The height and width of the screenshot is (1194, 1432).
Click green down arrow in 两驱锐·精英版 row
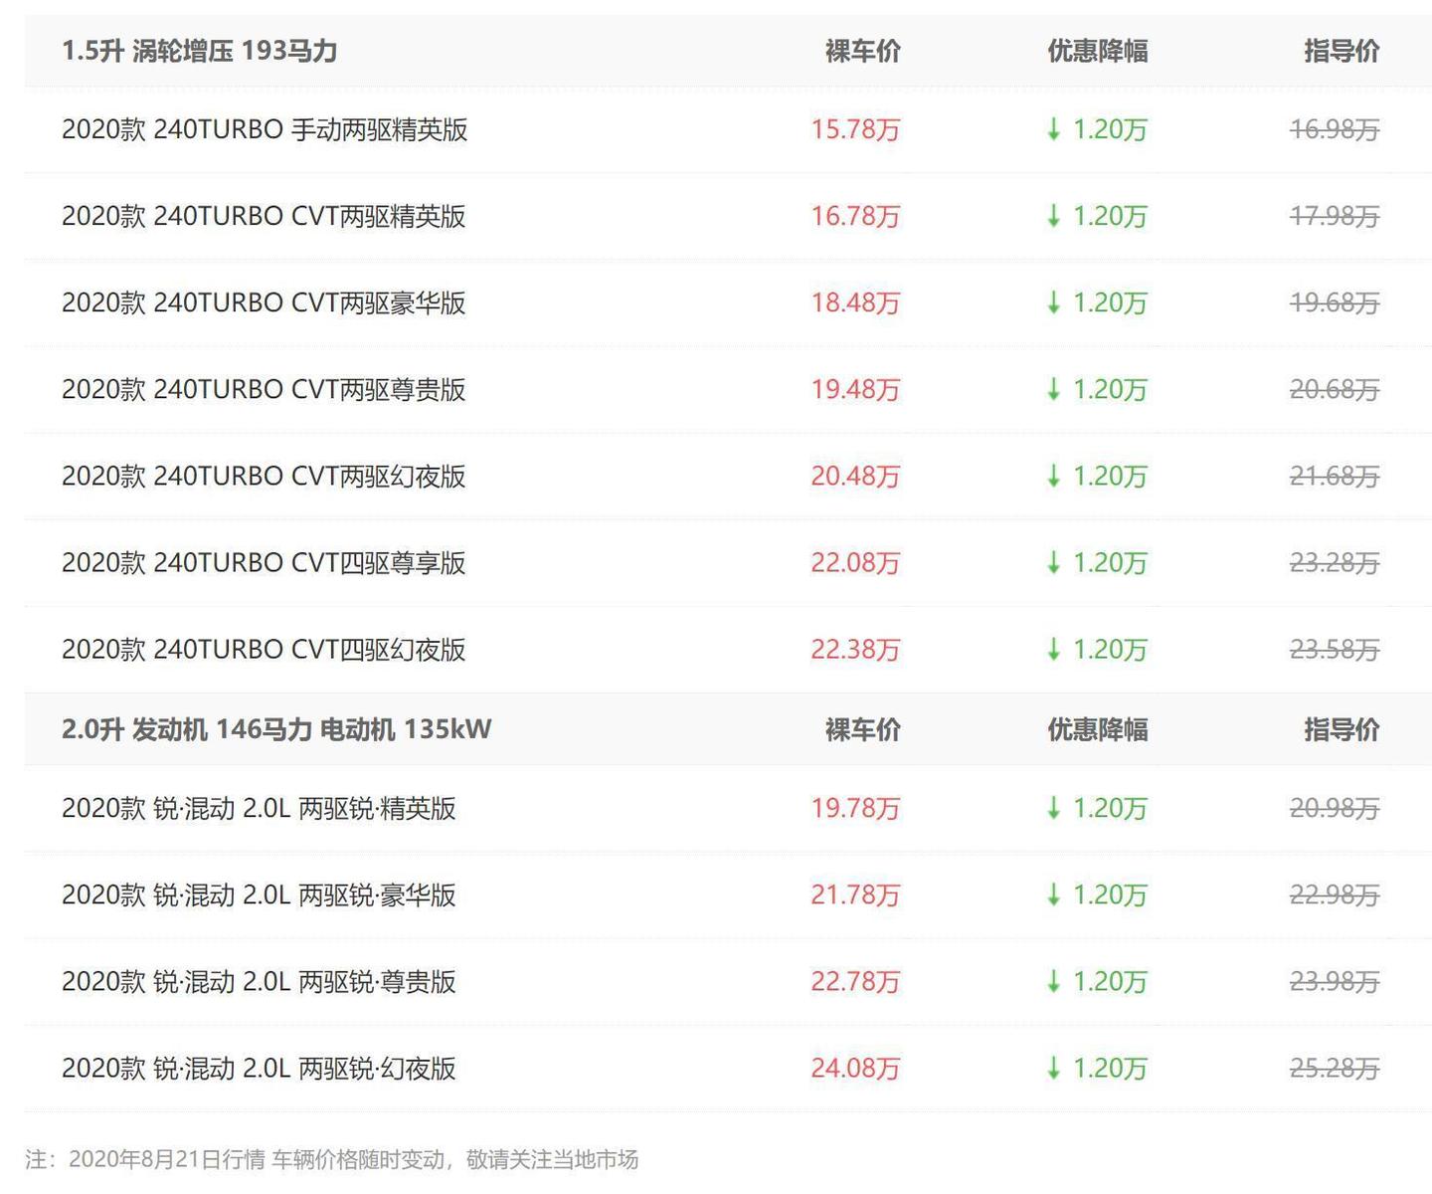1054,808
